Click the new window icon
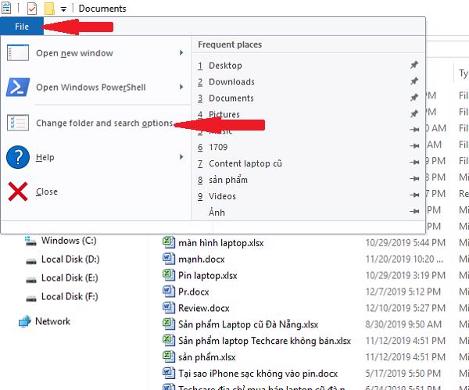469x390 pixels. 18,53
